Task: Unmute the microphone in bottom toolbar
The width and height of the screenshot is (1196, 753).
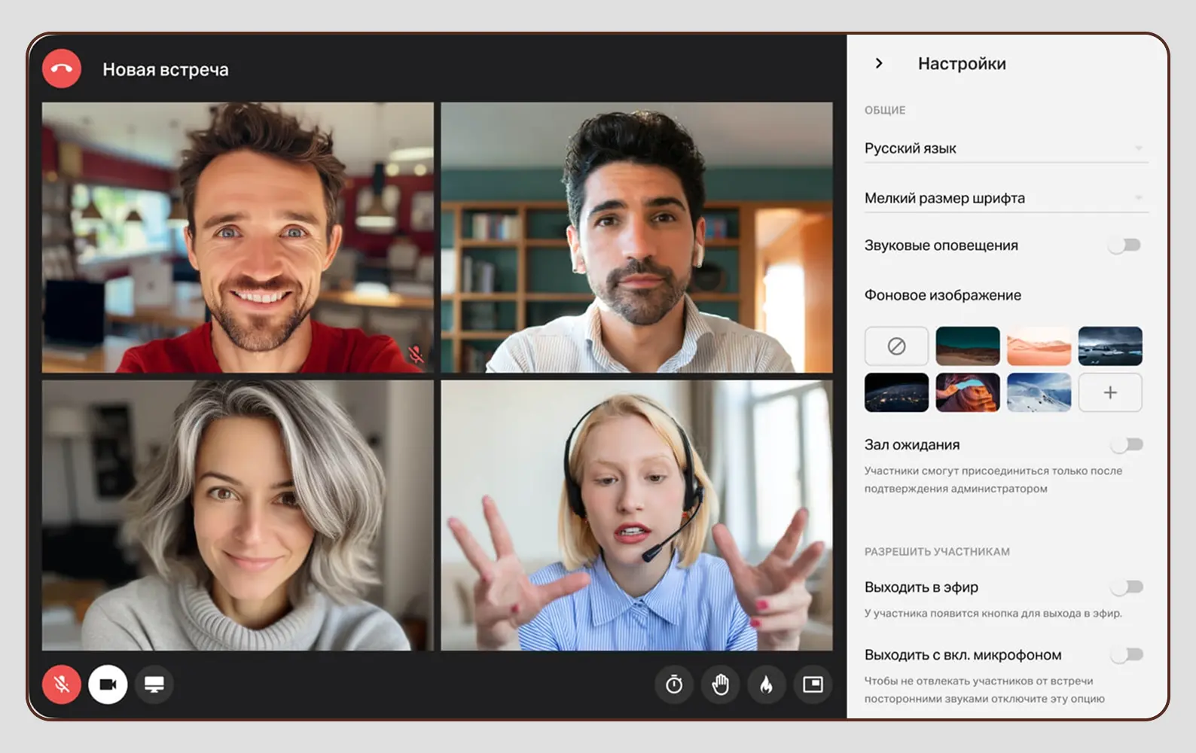Action: click(x=62, y=684)
